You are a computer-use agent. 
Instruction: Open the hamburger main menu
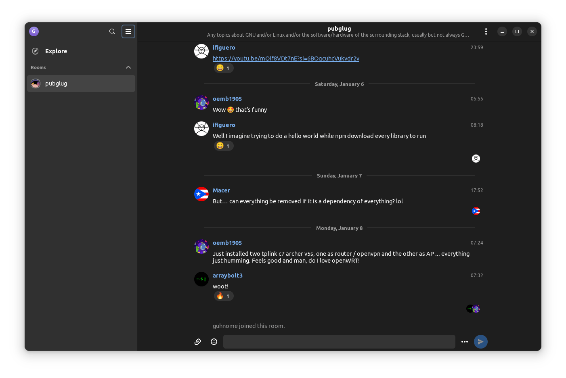(x=128, y=31)
